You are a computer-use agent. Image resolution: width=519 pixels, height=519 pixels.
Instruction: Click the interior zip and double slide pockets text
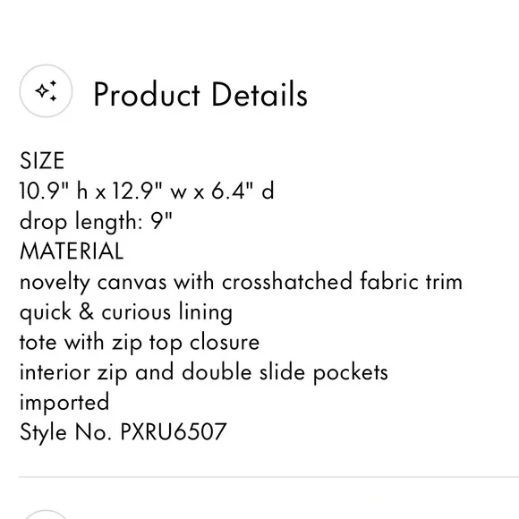click(x=203, y=372)
